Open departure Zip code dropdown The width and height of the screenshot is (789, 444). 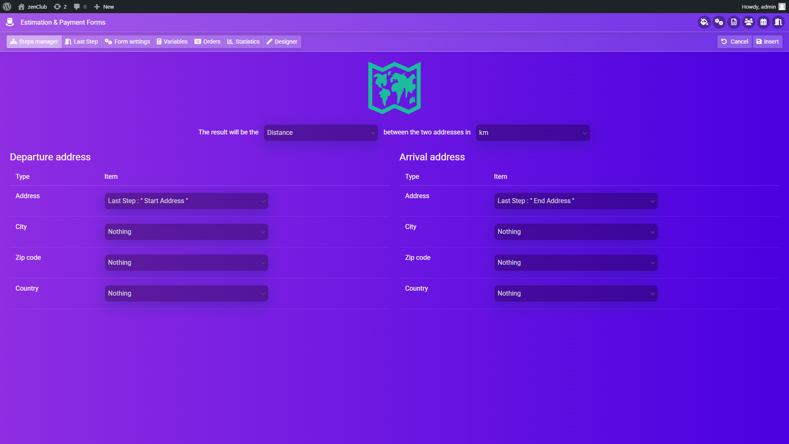187,263
